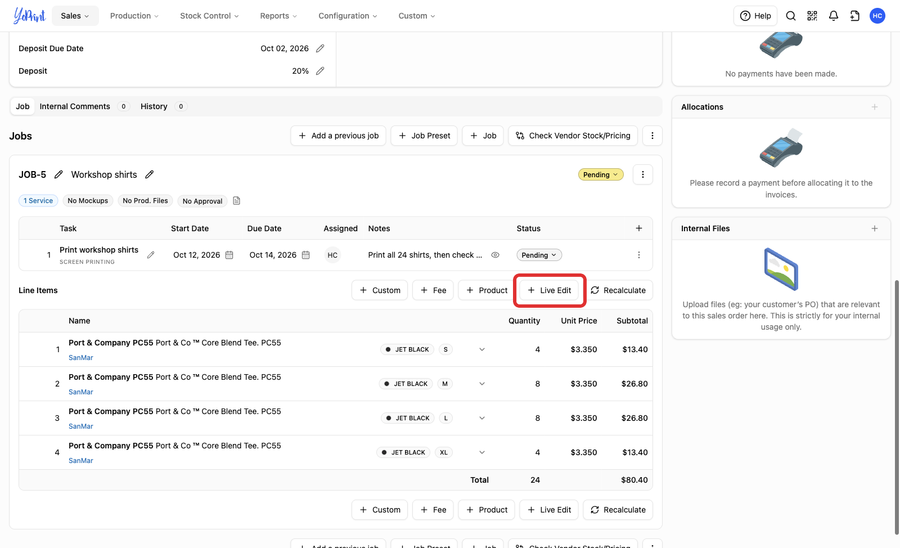The height and width of the screenshot is (548, 900).
Task: Edit the Deposit Due Date pencil
Action: [x=320, y=48]
